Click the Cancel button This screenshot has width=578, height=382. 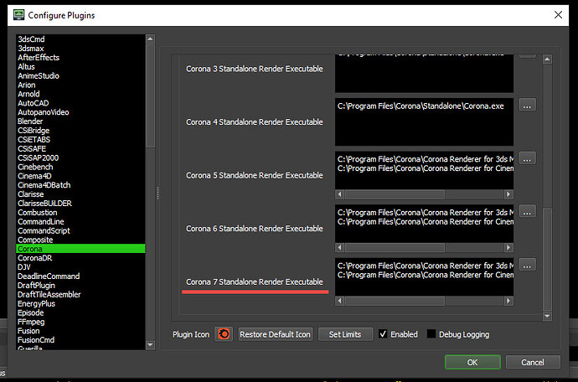tap(533, 363)
